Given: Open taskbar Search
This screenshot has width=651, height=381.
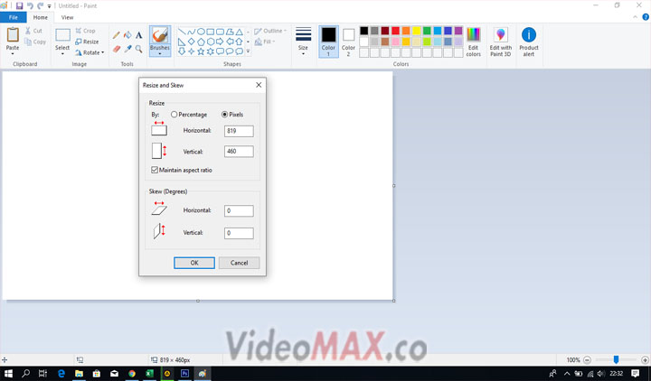Looking at the screenshot, I should [25, 374].
